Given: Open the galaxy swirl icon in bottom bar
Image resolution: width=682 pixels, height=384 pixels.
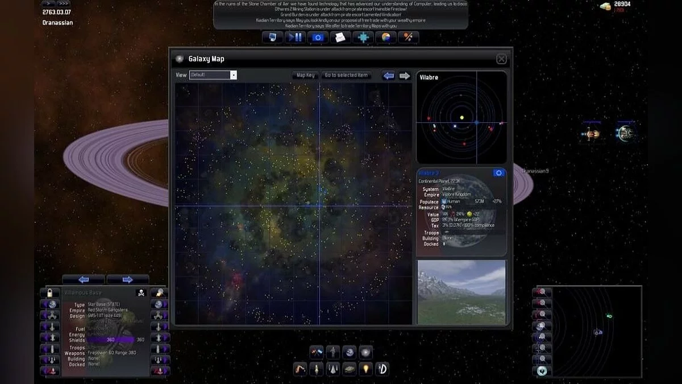Looking at the screenshot, I should pos(366,352).
